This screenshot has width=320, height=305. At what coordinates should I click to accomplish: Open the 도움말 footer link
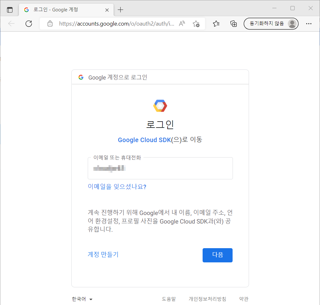tap(169, 299)
